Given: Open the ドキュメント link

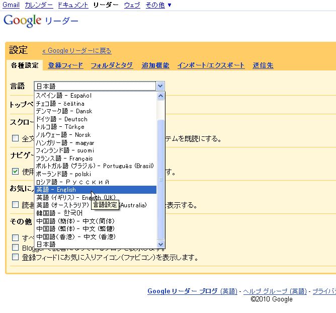Looking at the screenshot, I should coord(73,5).
